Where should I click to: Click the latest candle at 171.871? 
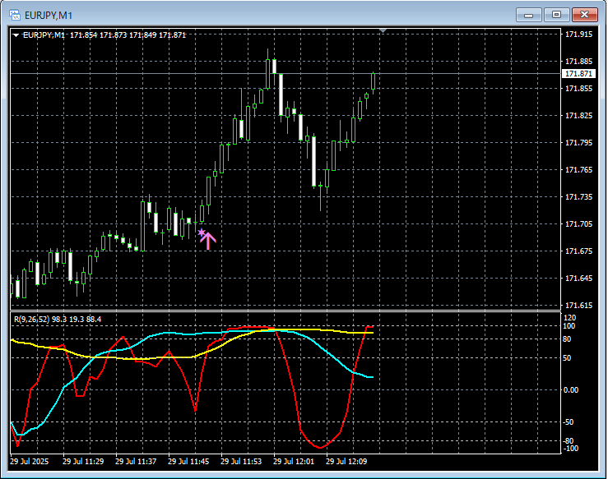tap(373, 81)
